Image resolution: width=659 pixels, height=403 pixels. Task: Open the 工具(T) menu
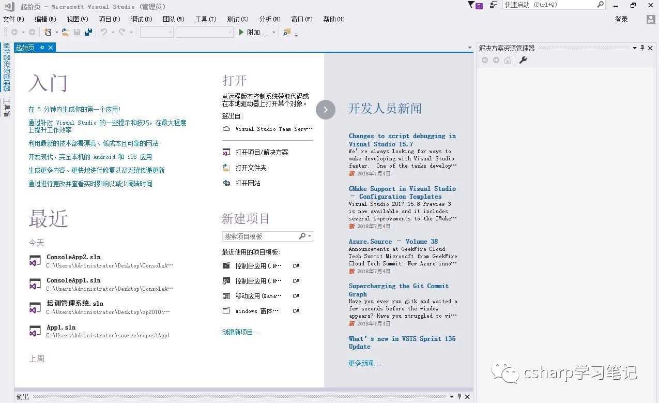(x=206, y=19)
